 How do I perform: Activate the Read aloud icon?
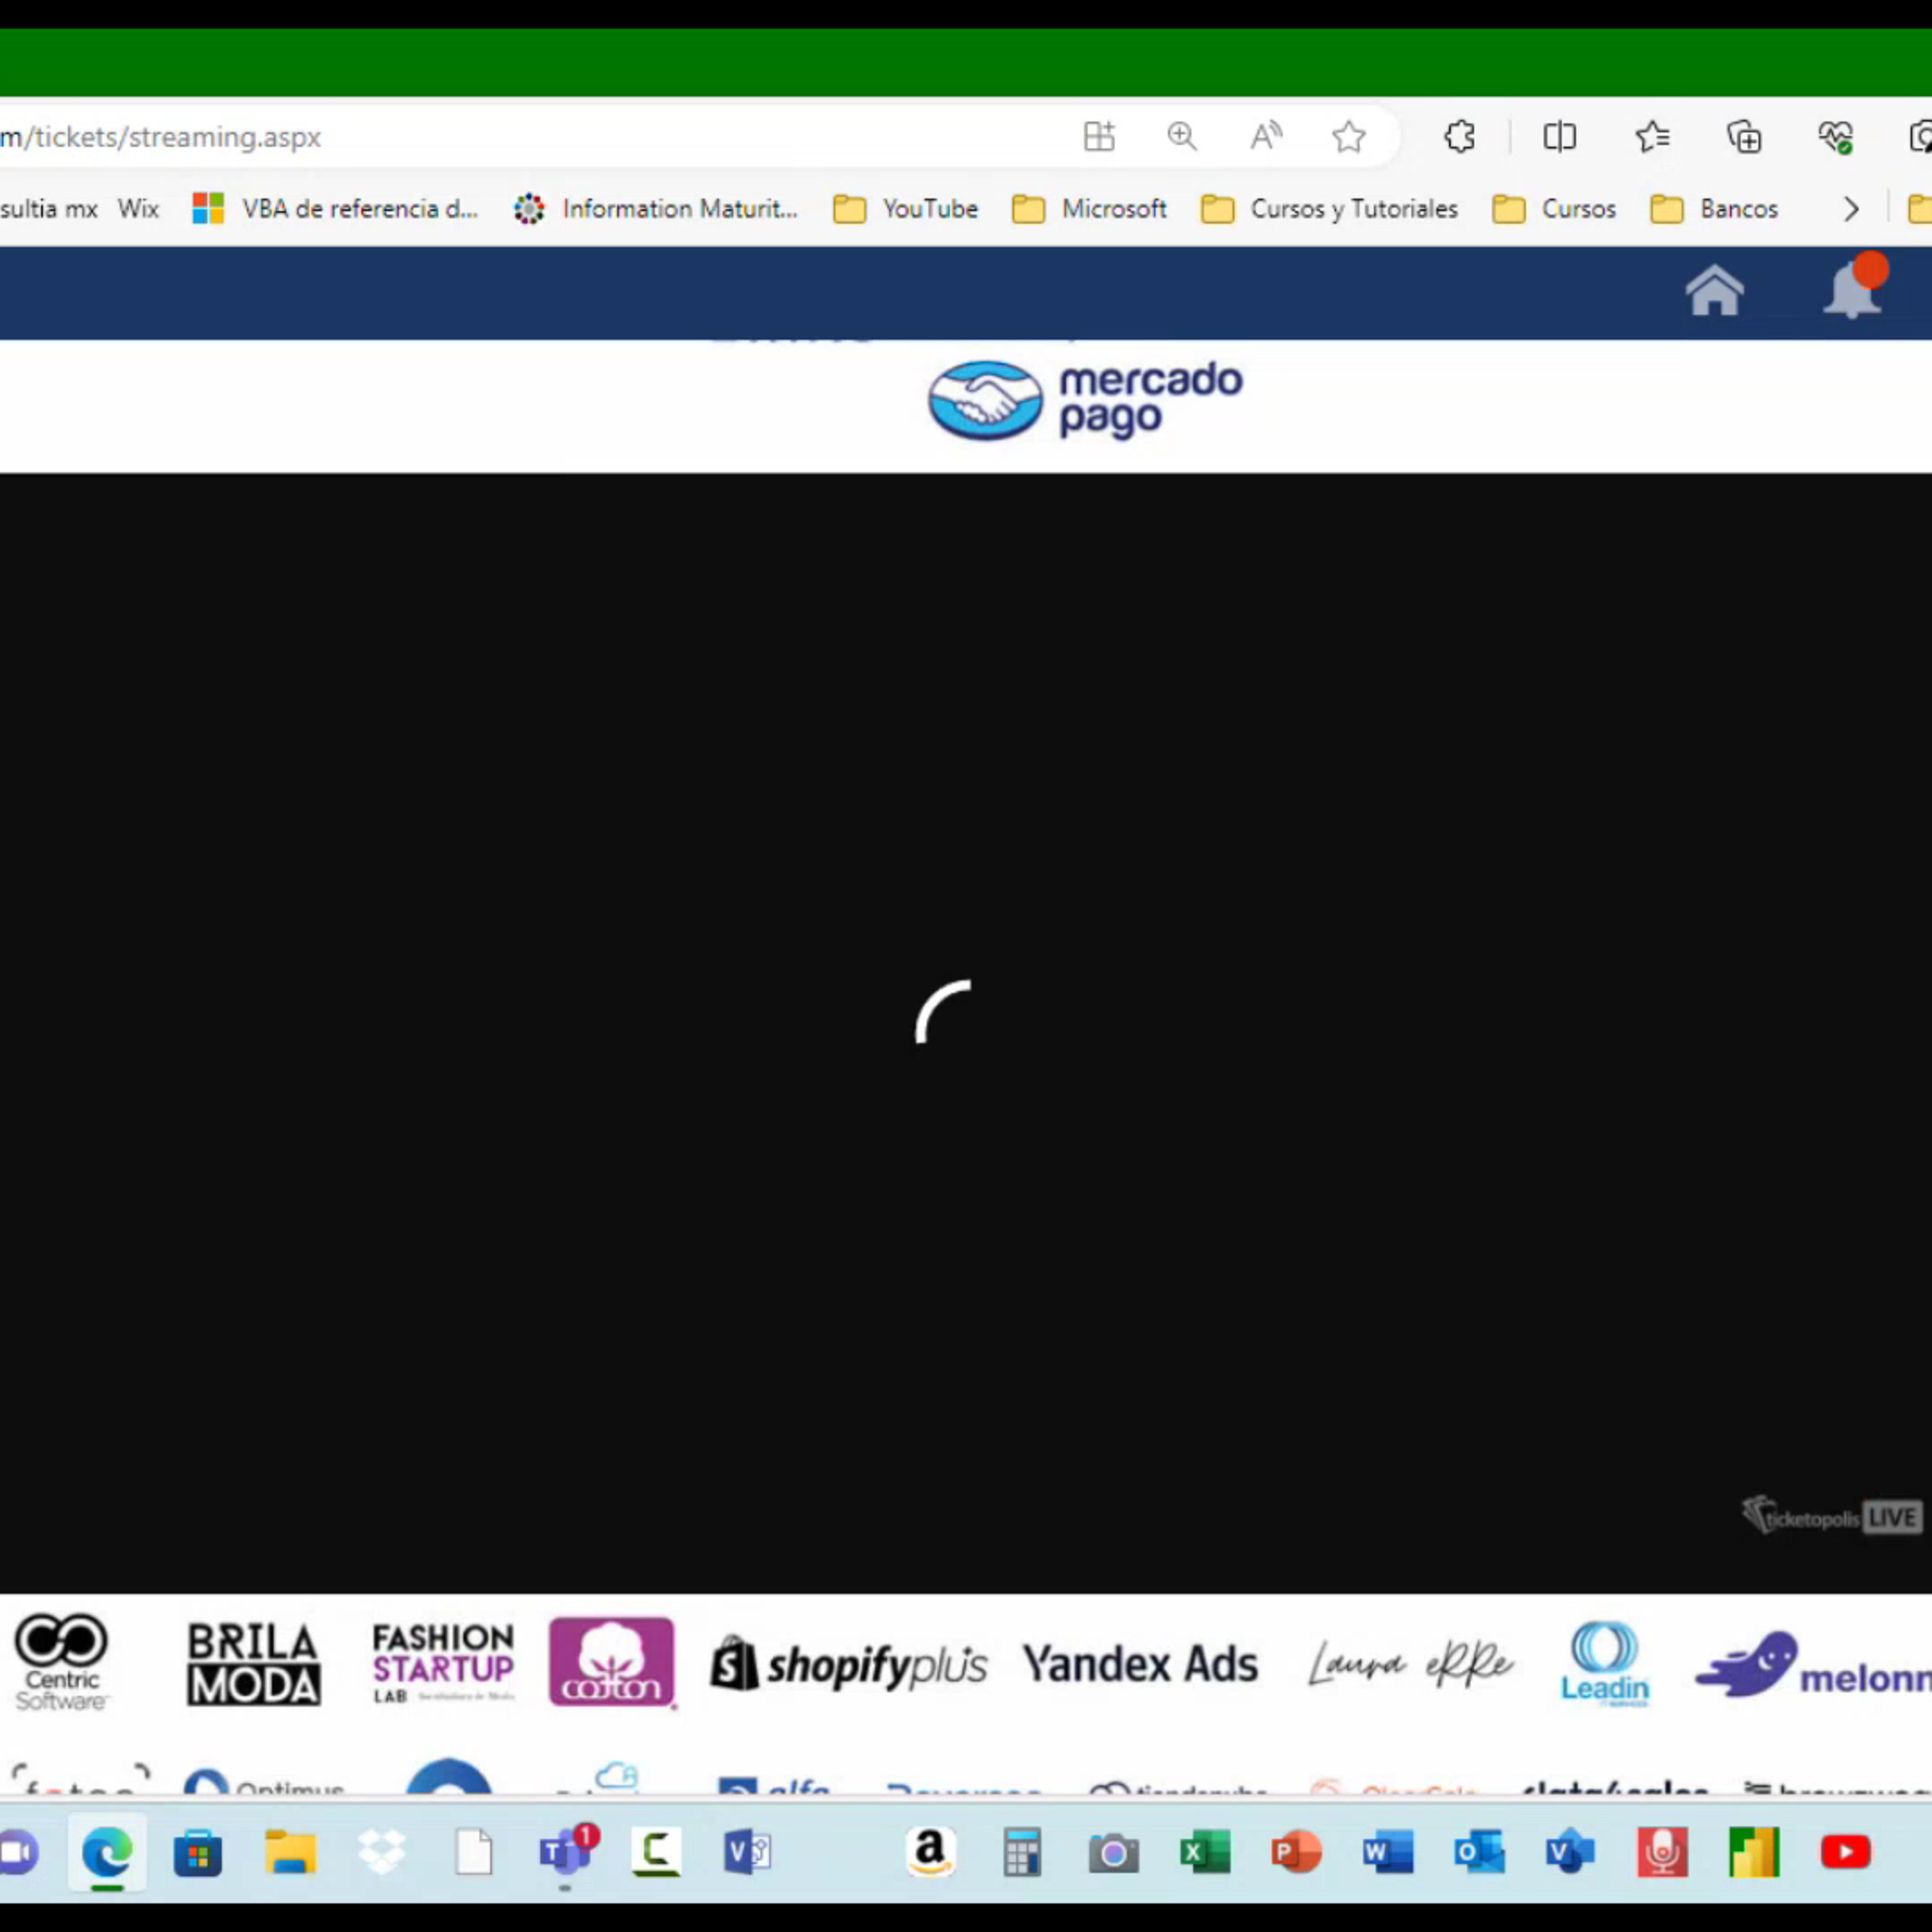pos(1265,136)
